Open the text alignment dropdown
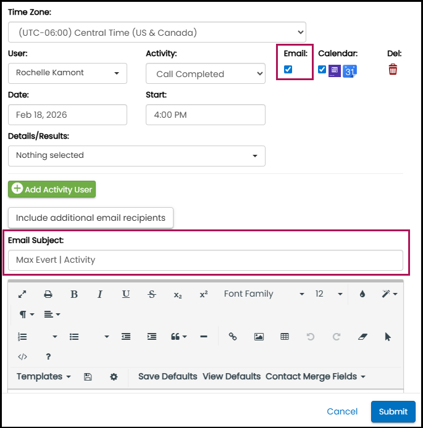Image resolution: width=423 pixels, height=428 pixels. pos(52,315)
